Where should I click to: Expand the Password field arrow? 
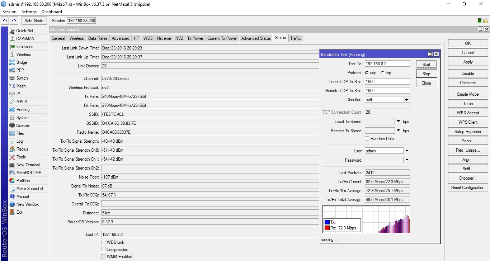coord(407,160)
